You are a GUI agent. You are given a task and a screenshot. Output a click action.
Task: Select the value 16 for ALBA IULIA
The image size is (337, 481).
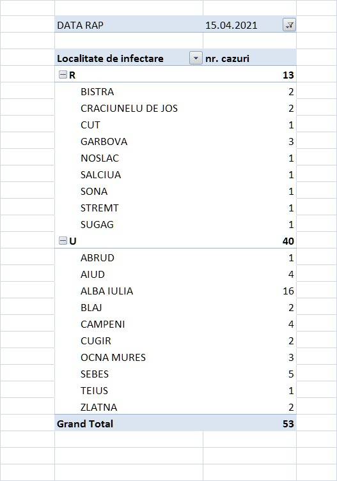pos(288,291)
